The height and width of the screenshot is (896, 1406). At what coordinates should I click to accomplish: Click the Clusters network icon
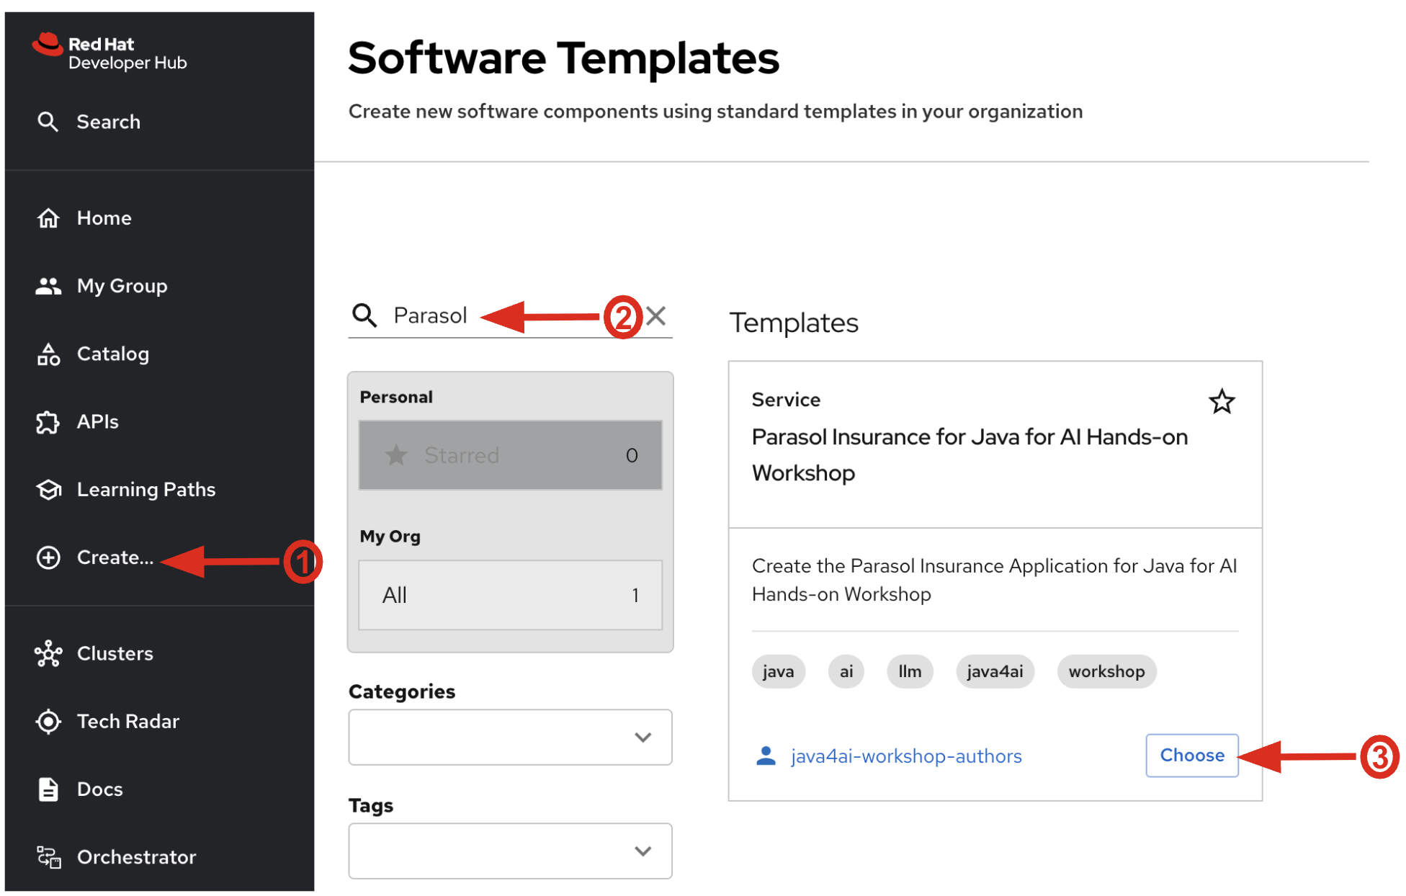(48, 653)
